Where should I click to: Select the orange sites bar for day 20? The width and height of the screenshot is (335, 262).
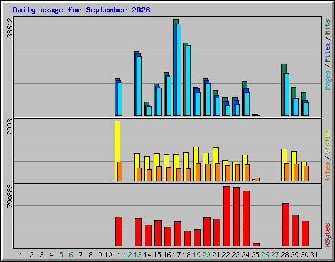coord(208,173)
